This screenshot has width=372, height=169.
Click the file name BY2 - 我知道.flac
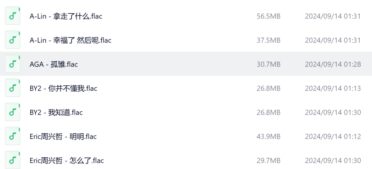56,113
